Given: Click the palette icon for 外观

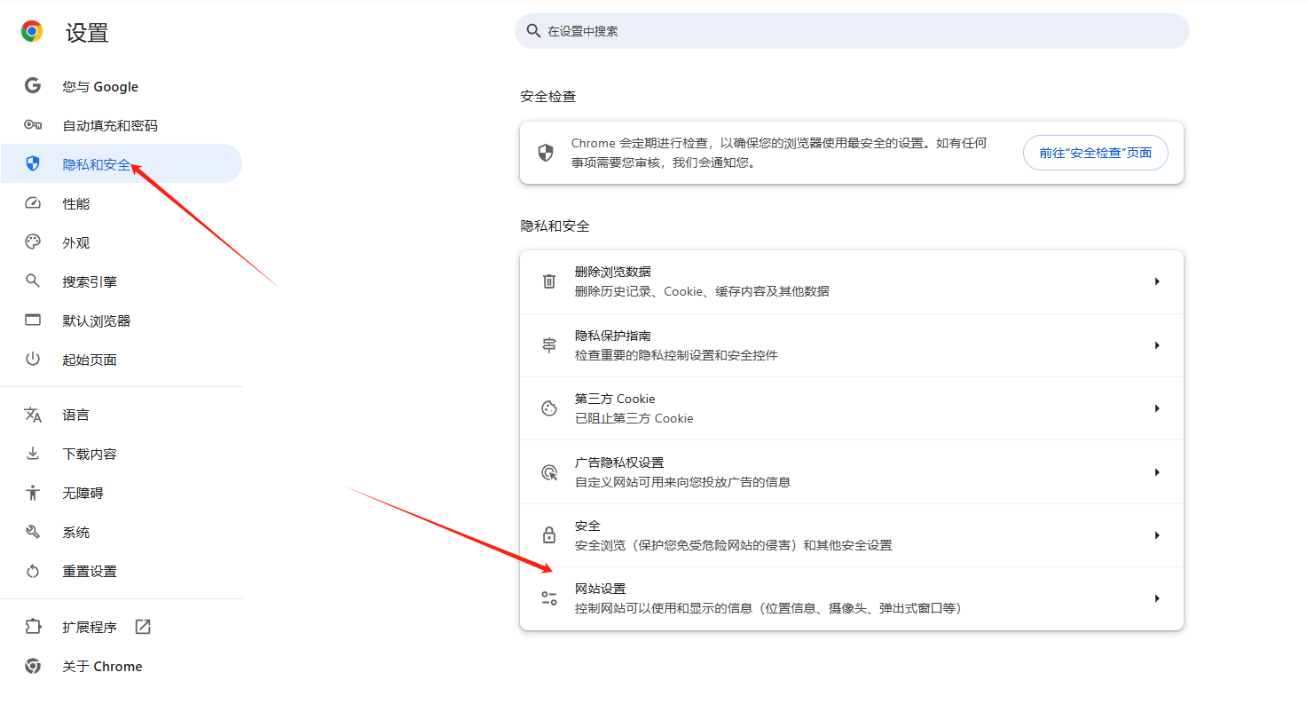Looking at the screenshot, I should tap(33, 241).
